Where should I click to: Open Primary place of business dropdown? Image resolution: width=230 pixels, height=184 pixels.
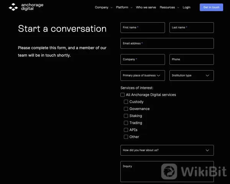pyautogui.click(x=143, y=76)
